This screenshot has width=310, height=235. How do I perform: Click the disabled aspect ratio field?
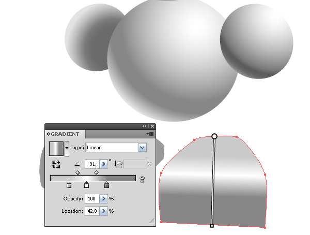click(135, 164)
